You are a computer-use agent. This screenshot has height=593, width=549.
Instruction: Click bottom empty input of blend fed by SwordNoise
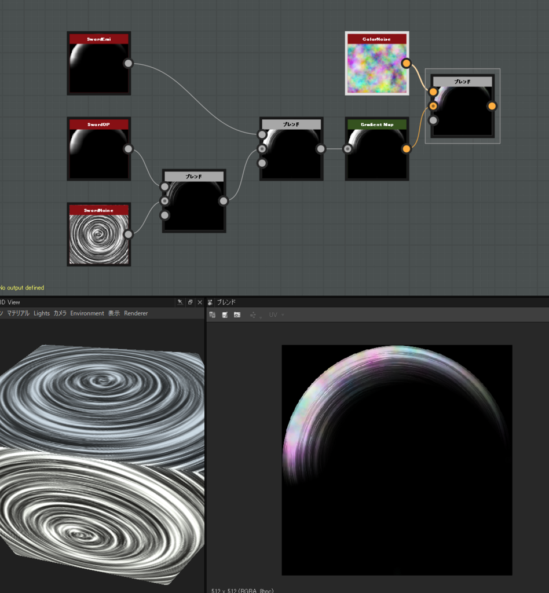pos(164,215)
